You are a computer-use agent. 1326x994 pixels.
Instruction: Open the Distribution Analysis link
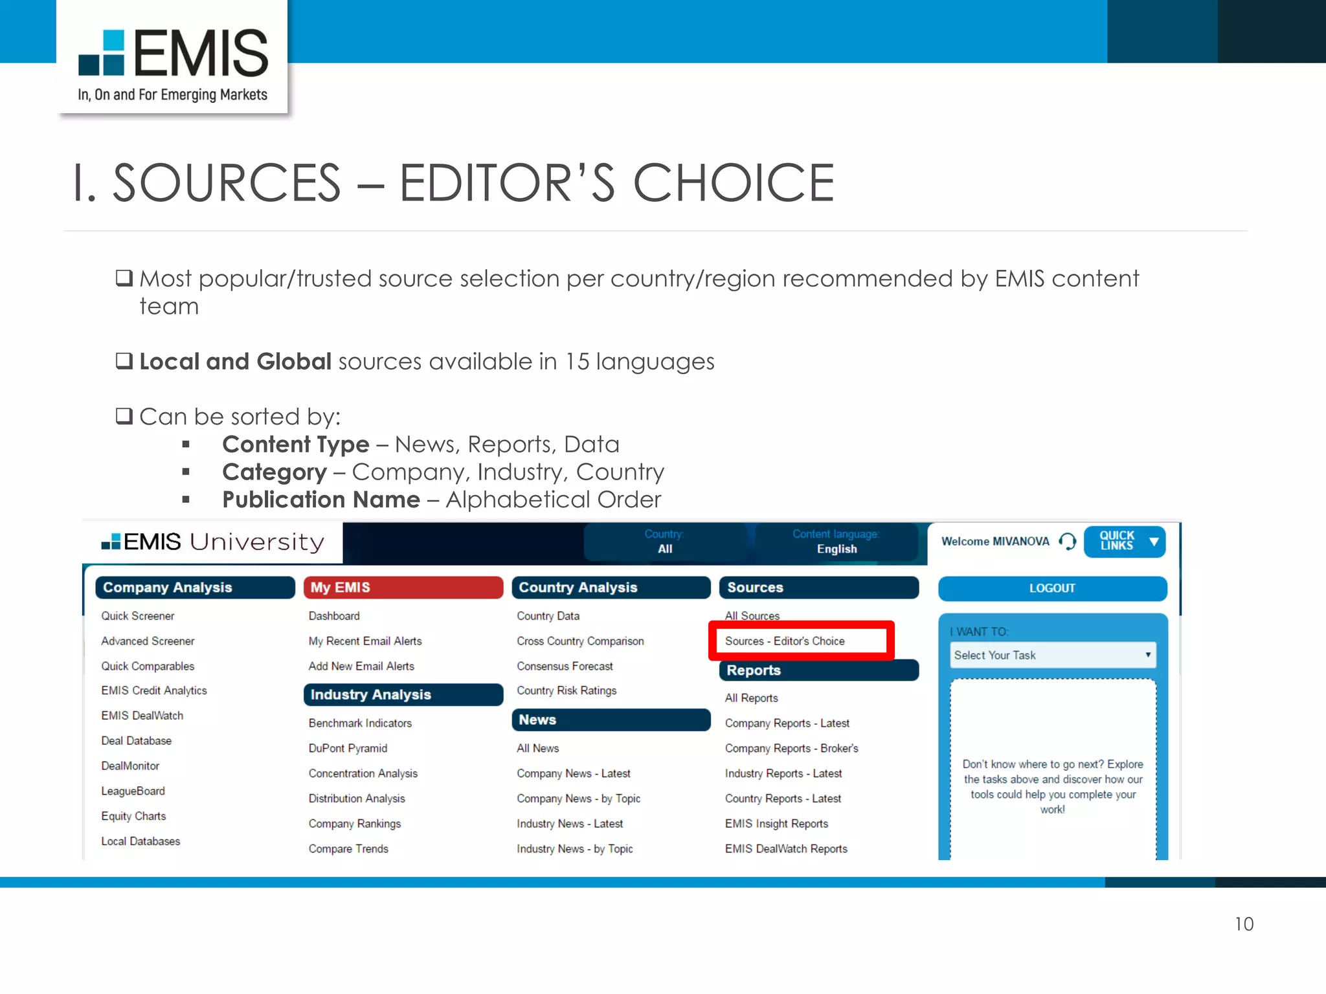pos(357,799)
